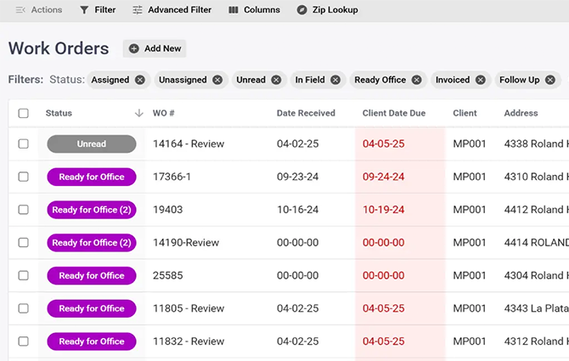Remove the Unassigned status filter

pyautogui.click(x=217, y=80)
